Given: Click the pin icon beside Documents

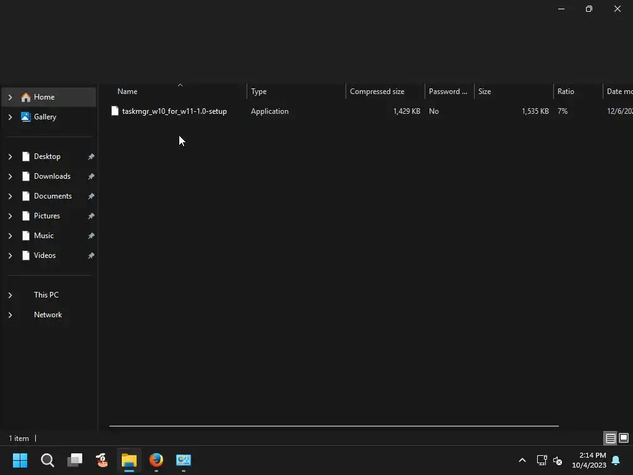Looking at the screenshot, I should [x=91, y=196].
